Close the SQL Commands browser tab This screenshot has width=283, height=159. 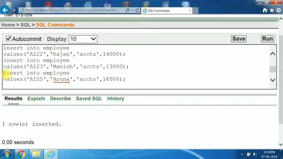190,11
